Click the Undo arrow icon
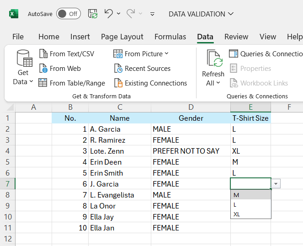 point(108,14)
